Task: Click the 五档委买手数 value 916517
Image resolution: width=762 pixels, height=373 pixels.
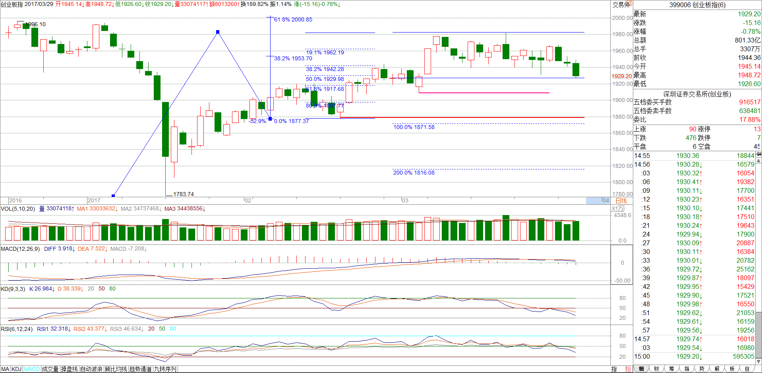Action: tap(750, 102)
